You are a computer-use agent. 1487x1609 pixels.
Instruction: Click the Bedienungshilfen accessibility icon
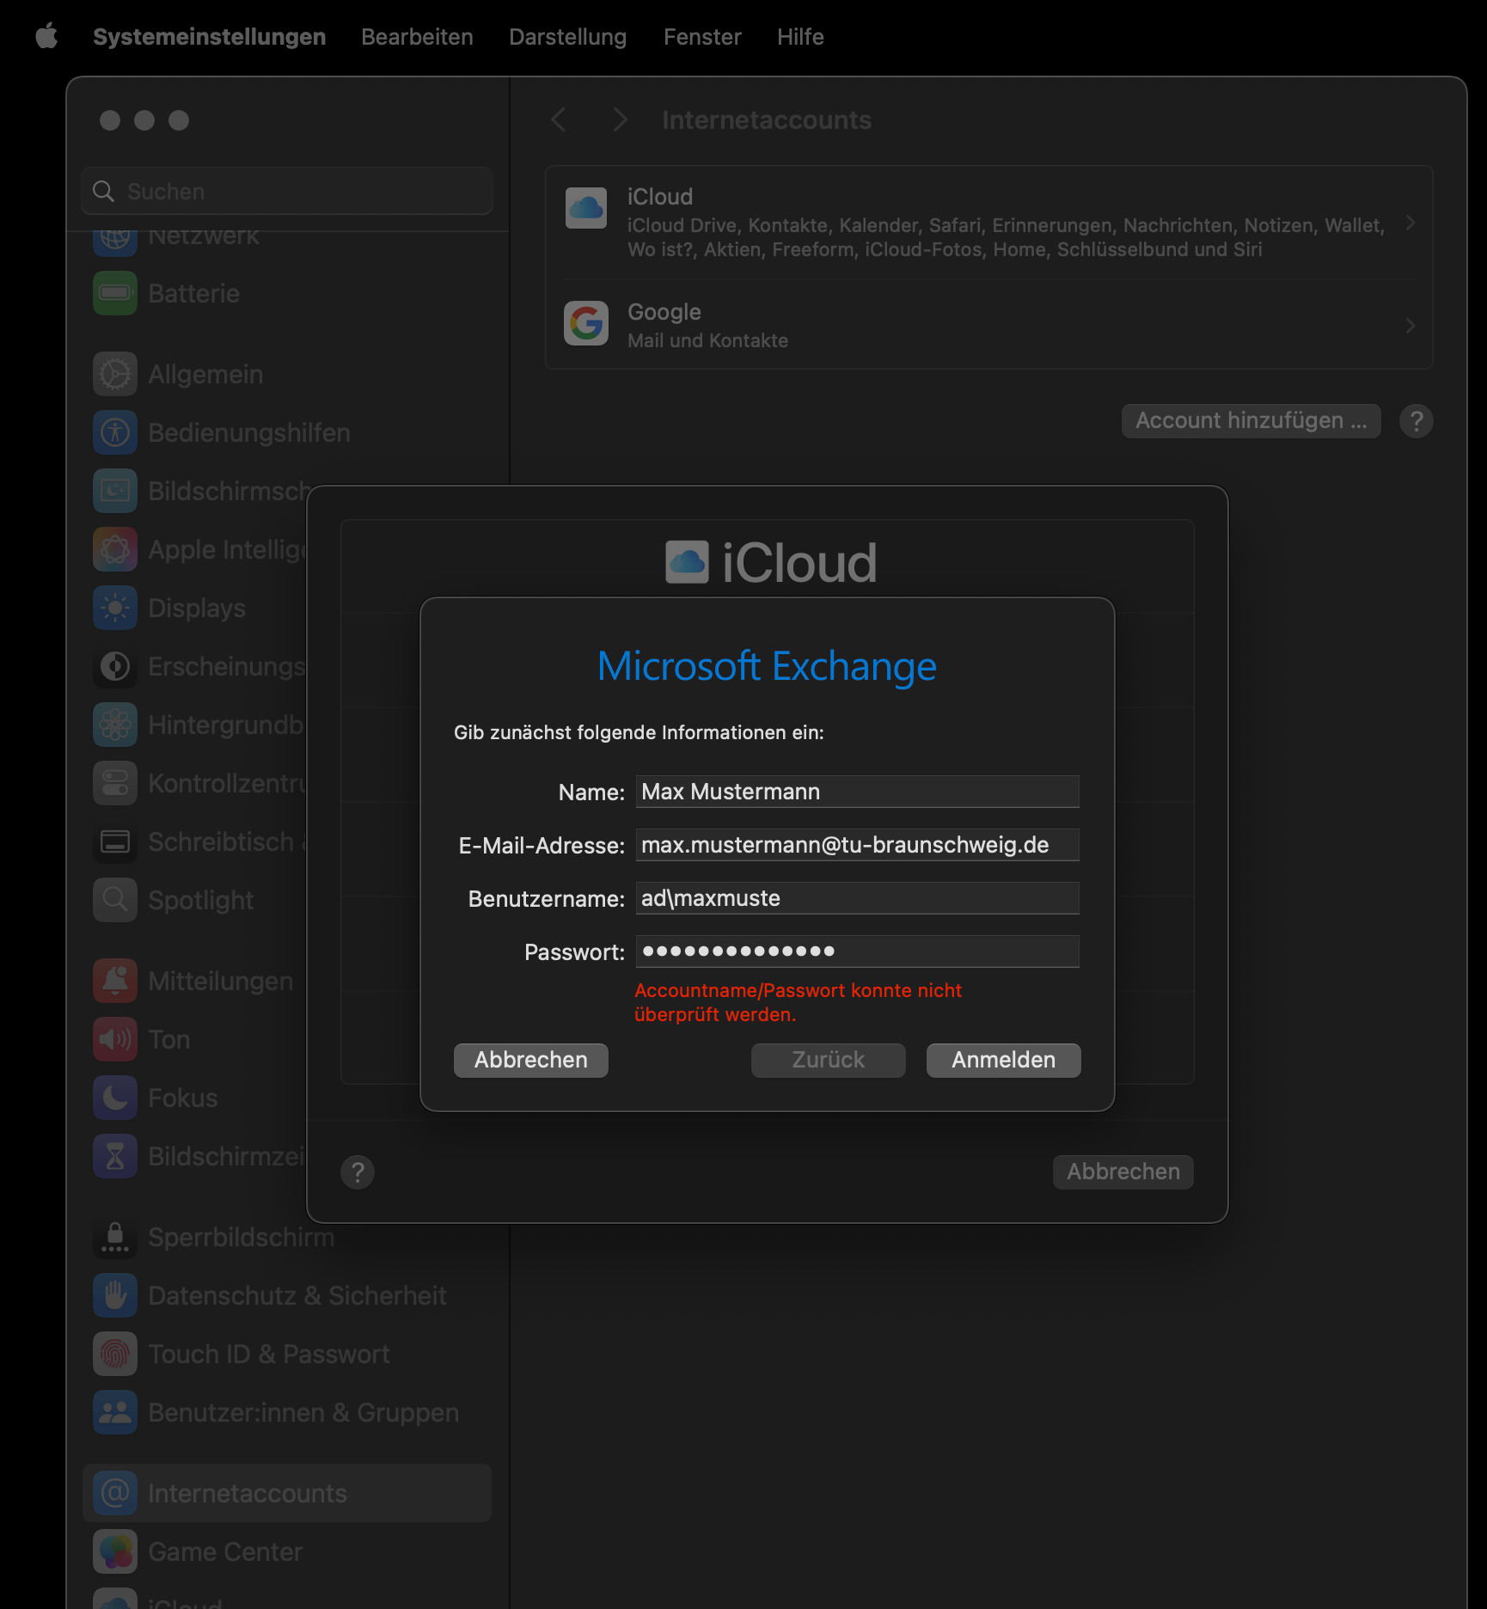tap(115, 432)
